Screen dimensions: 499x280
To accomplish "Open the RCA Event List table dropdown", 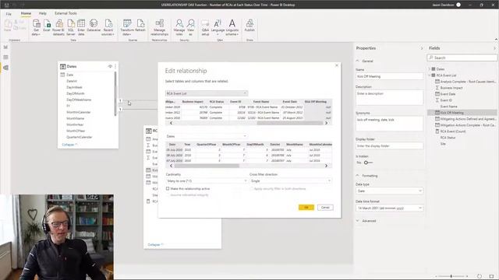I will pos(207,93).
